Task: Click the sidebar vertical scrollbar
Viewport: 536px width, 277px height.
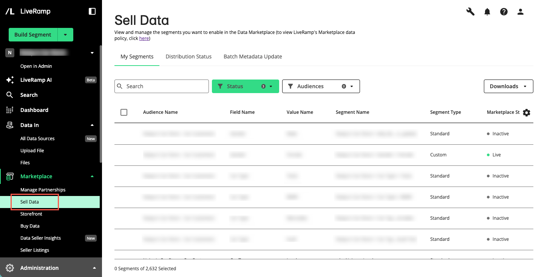Action: 100,104
